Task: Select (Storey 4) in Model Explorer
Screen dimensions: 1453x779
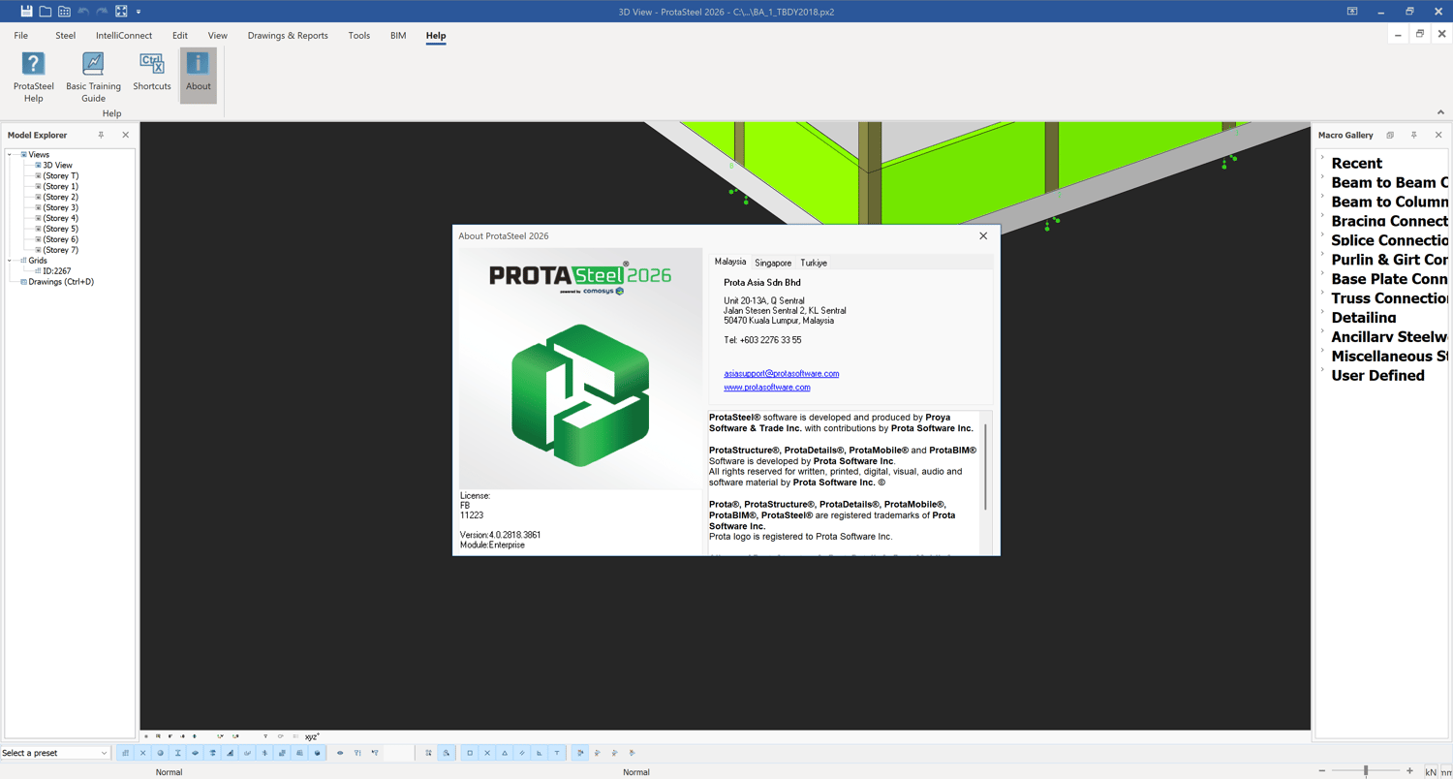Action: tap(60, 218)
